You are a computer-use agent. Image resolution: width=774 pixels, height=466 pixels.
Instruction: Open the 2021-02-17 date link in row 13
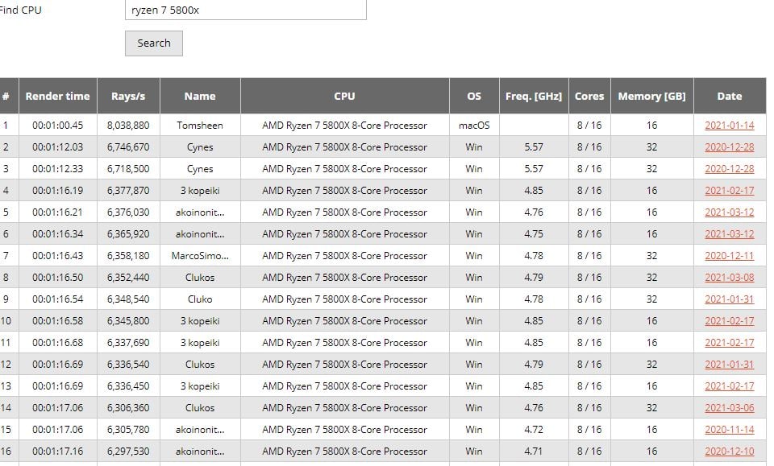[730, 386]
